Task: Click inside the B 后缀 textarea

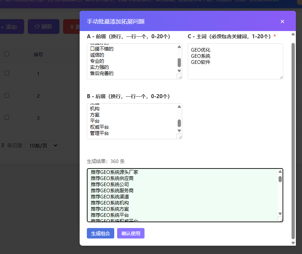Action: pyautogui.click(x=134, y=121)
